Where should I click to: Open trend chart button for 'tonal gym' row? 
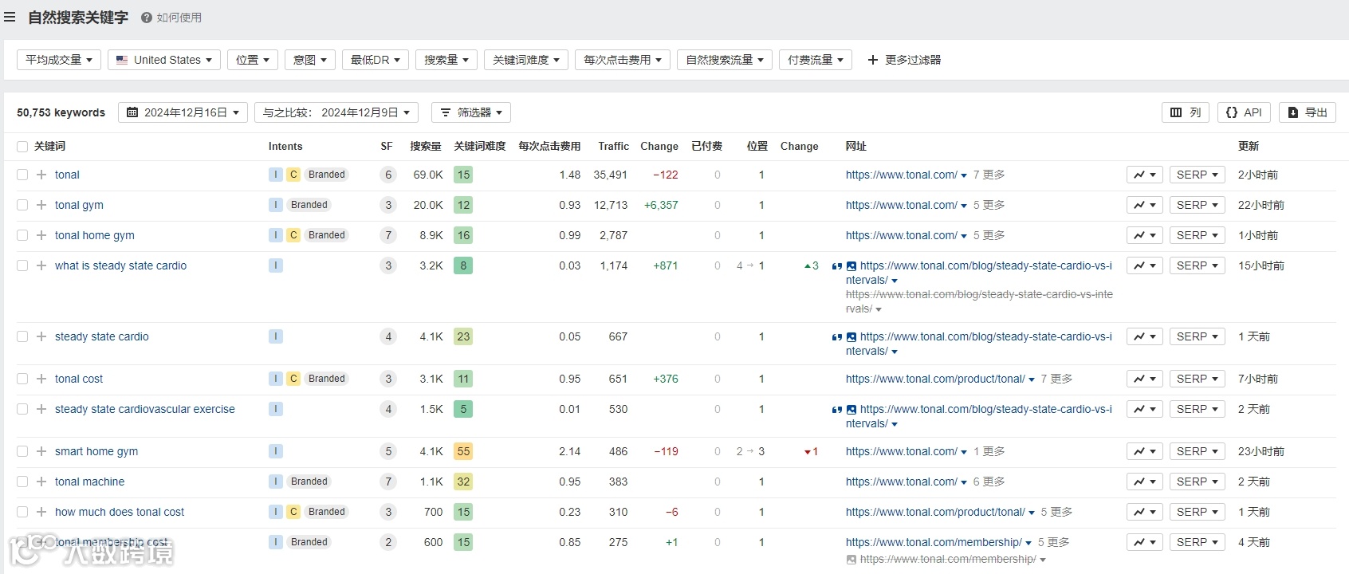(1145, 205)
